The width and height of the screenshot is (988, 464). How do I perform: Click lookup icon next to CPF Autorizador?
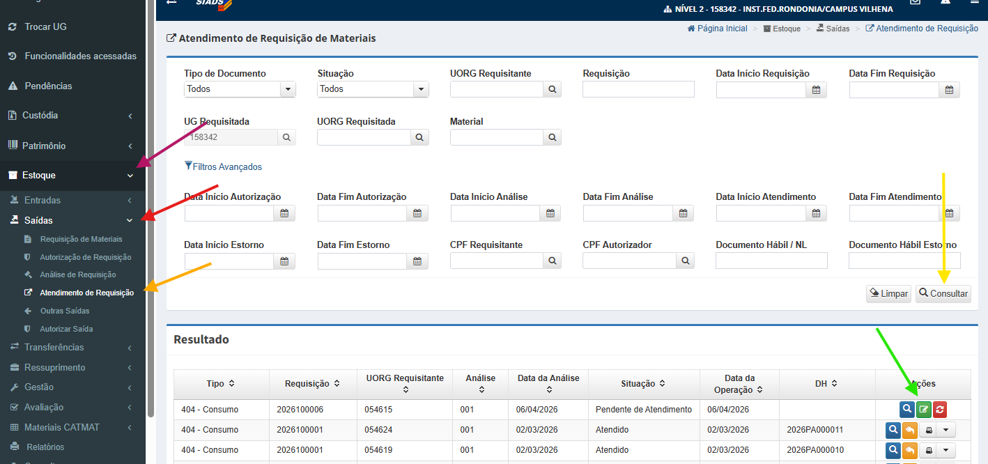(x=685, y=261)
